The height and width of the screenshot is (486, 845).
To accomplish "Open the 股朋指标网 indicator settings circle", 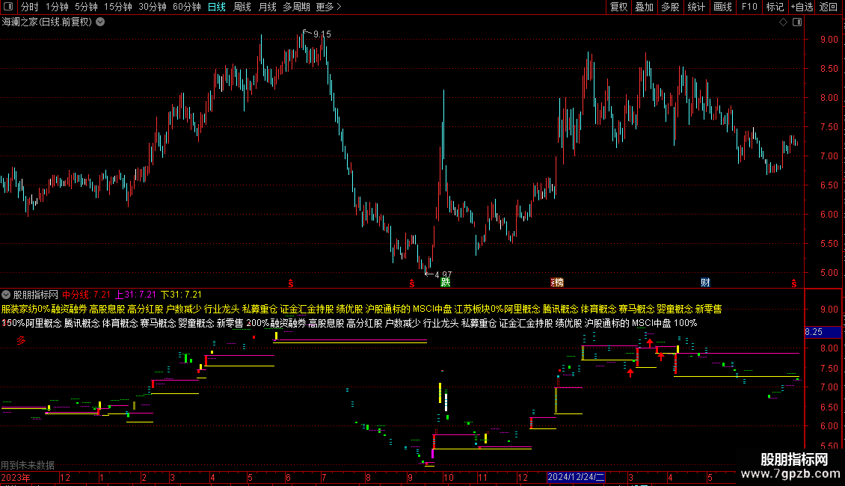I will click(x=6, y=295).
